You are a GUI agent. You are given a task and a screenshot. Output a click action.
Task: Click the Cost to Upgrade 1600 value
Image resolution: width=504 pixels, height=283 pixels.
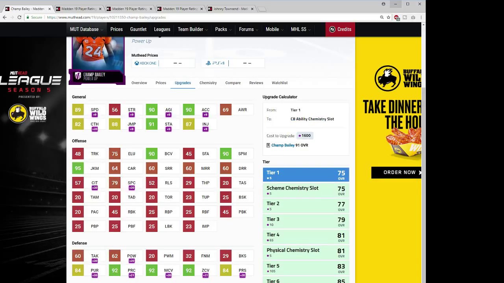[304, 136]
